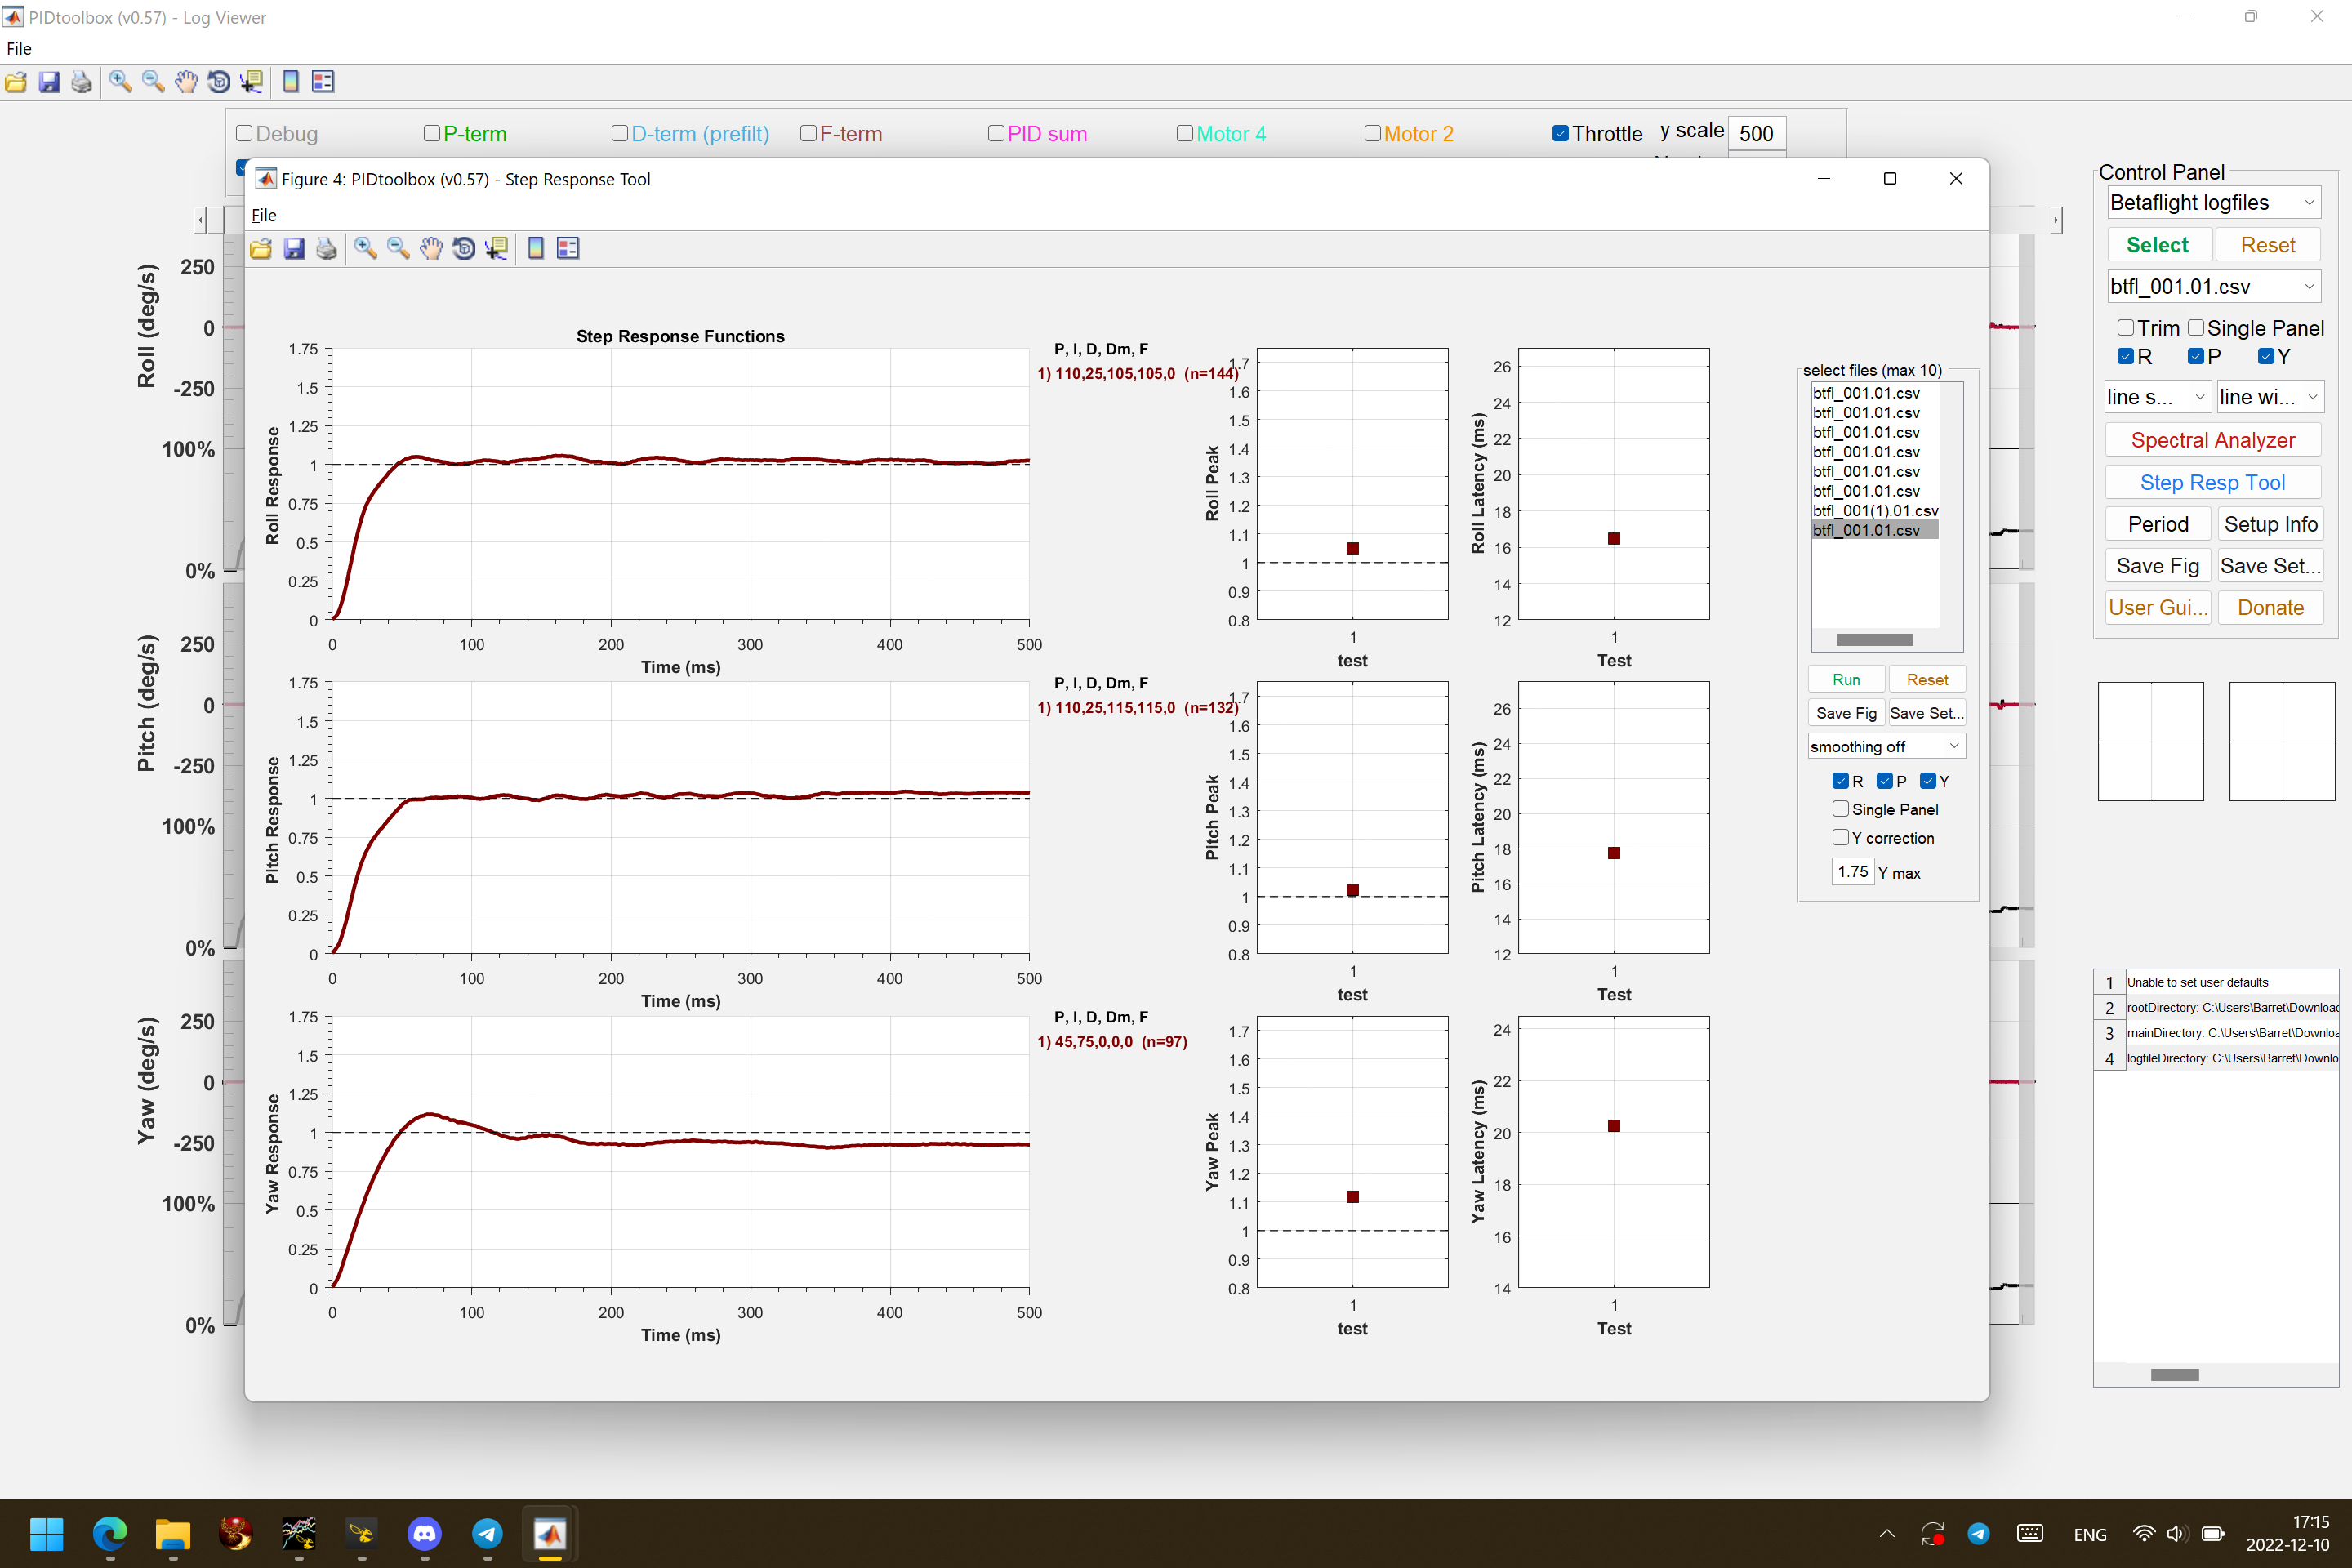The height and width of the screenshot is (1568, 2352).
Task: Click Step Resp Tool button
Action: tap(2213, 482)
